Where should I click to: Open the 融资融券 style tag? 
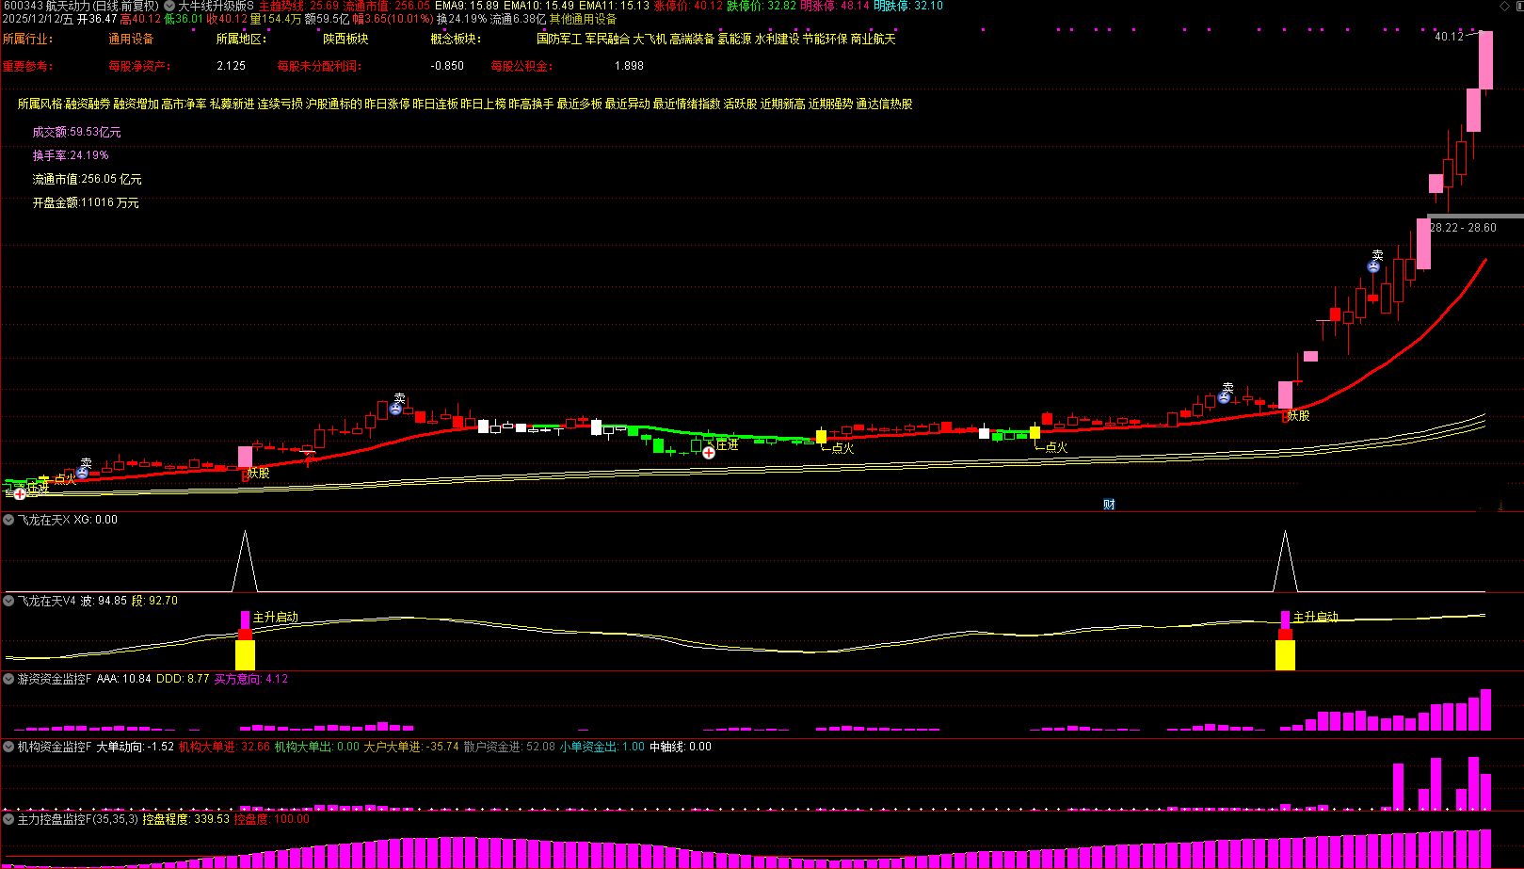pyautogui.click(x=88, y=105)
